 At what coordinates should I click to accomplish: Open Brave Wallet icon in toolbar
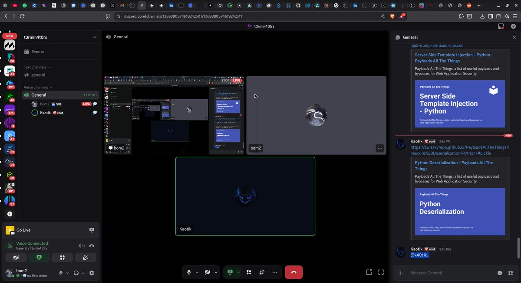(x=499, y=16)
